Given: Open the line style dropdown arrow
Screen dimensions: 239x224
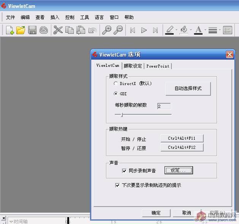Looking at the screenshot, I should click(x=220, y=30).
